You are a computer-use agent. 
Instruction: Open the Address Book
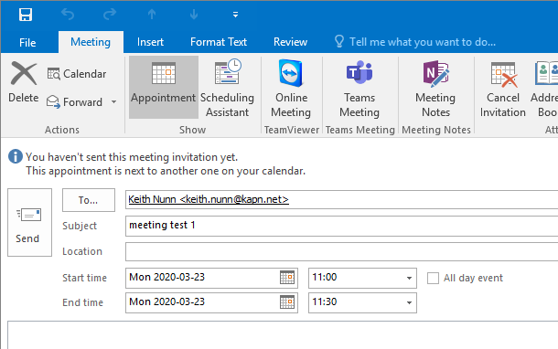543,88
